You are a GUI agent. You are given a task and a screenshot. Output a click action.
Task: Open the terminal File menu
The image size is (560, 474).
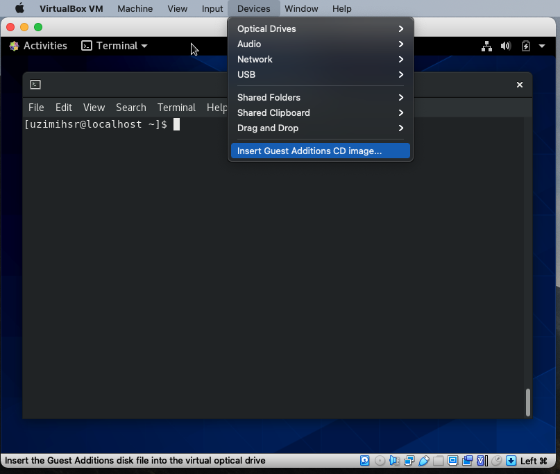click(x=36, y=108)
